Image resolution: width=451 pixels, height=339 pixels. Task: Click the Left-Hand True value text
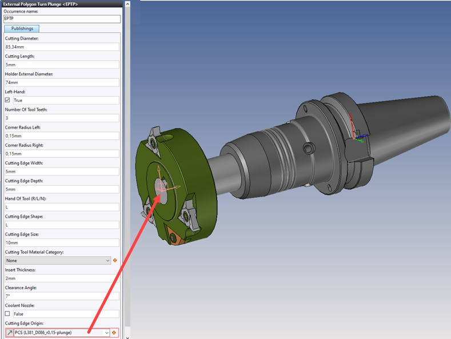(x=18, y=101)
